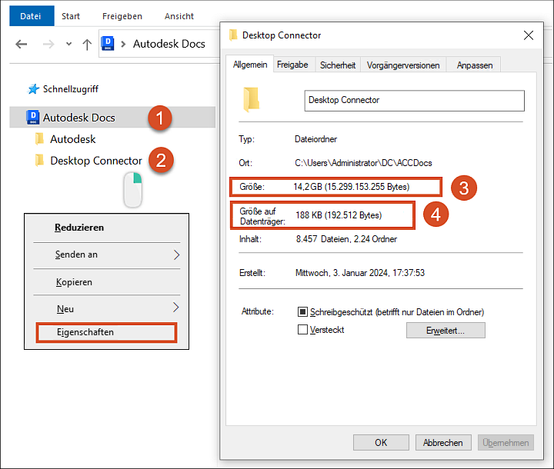
Task: Go back with the Explorer back arrow
Action: tap(22, 44)
